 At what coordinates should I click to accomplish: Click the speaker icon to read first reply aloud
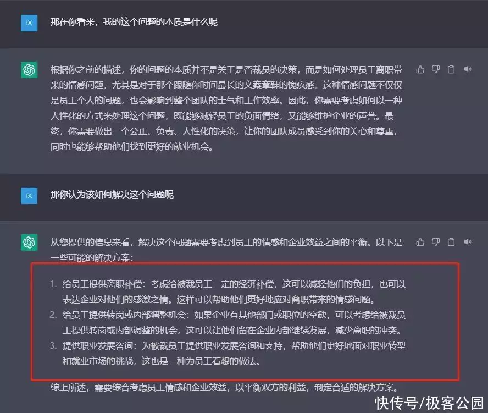click(467, 70)
